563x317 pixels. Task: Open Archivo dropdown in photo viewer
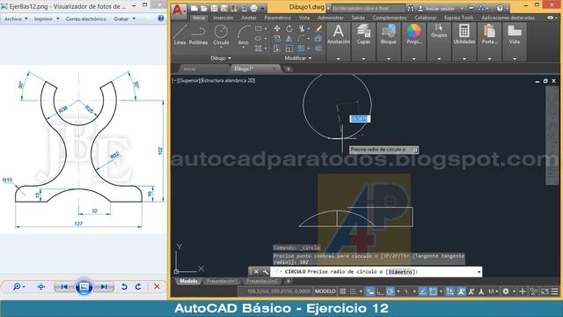coord(16,18)
